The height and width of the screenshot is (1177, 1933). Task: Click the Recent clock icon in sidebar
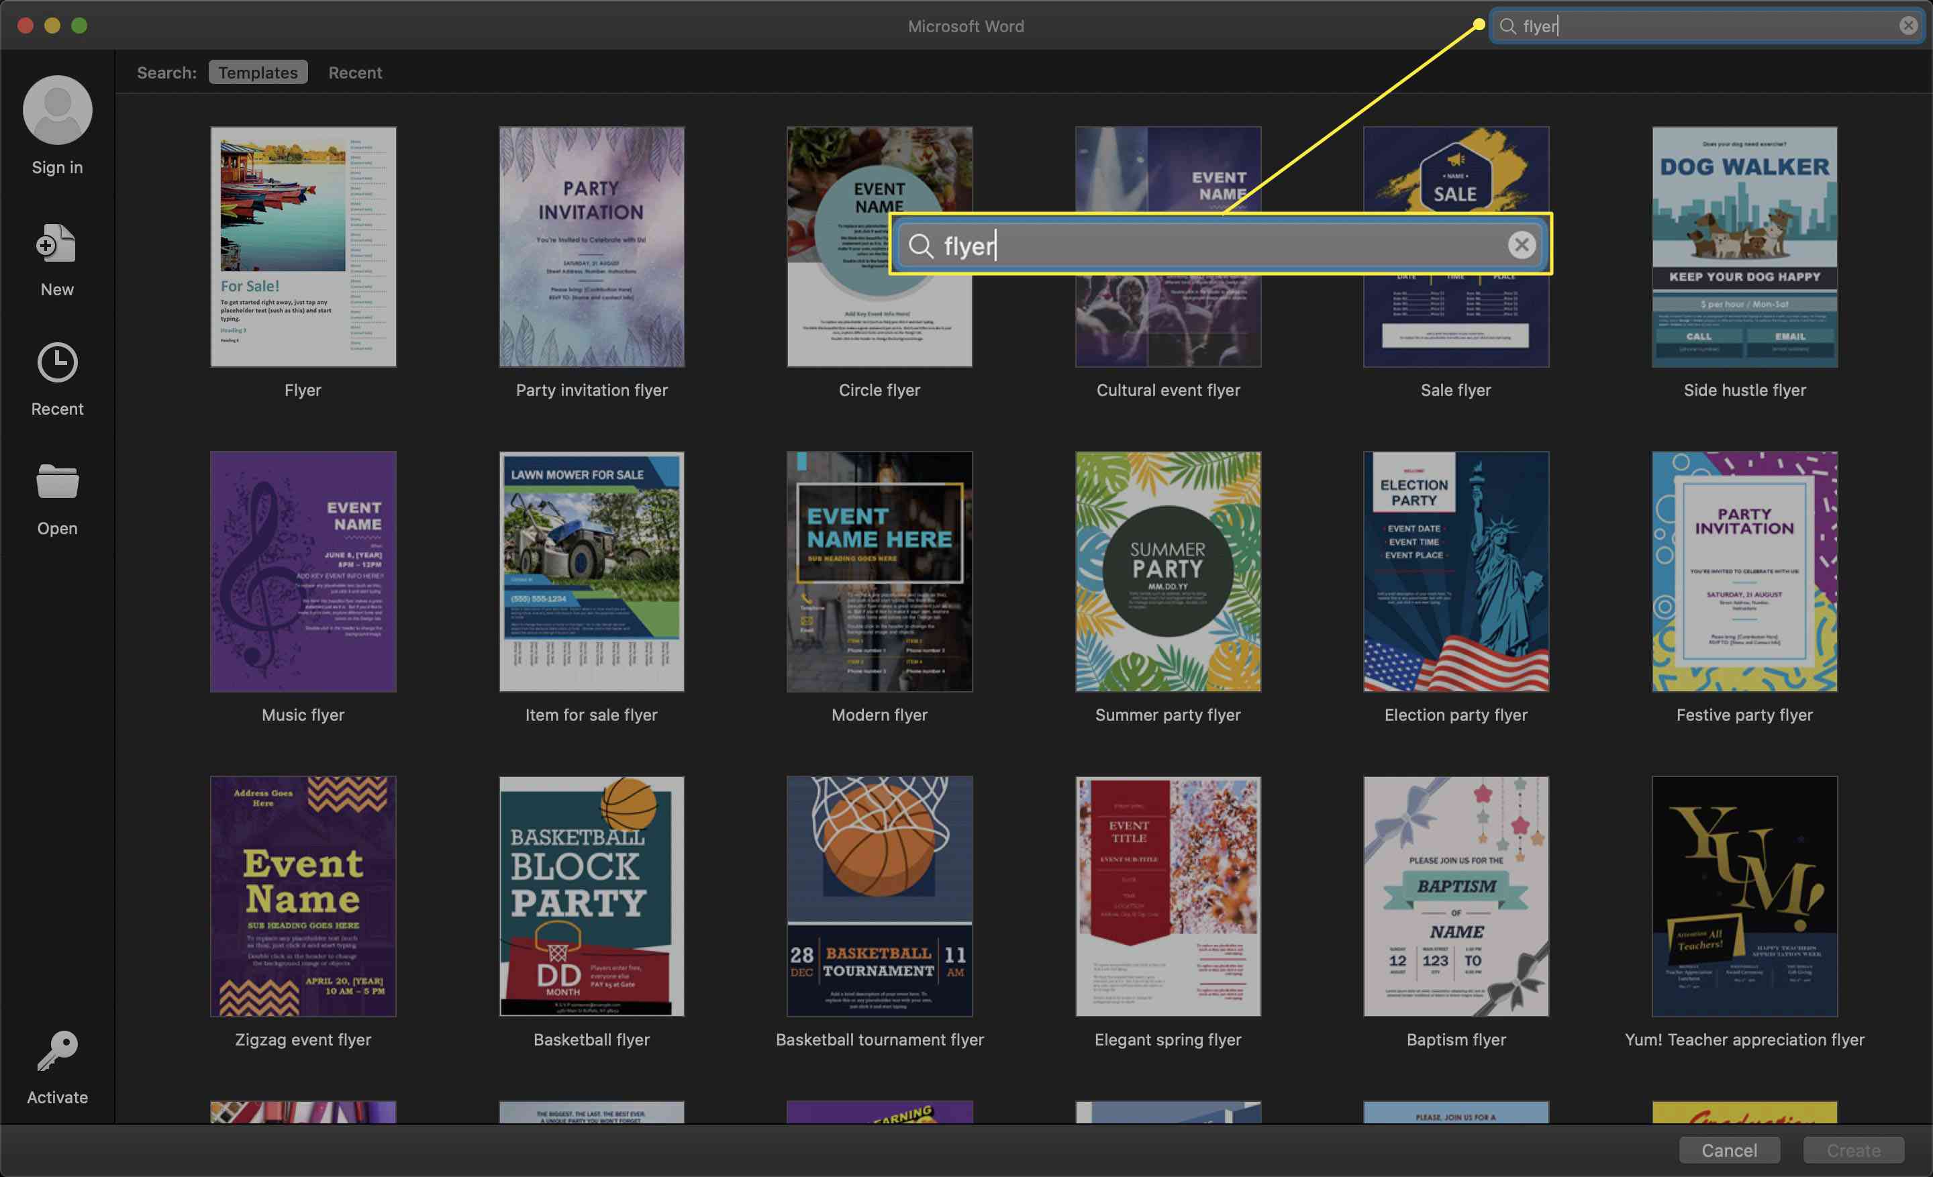pyautogui.click(x=57, y=363)
